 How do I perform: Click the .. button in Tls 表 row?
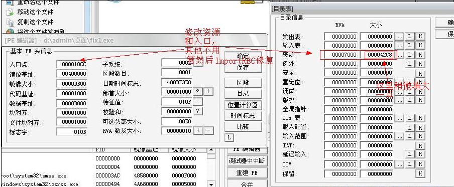tap(400, 118)
